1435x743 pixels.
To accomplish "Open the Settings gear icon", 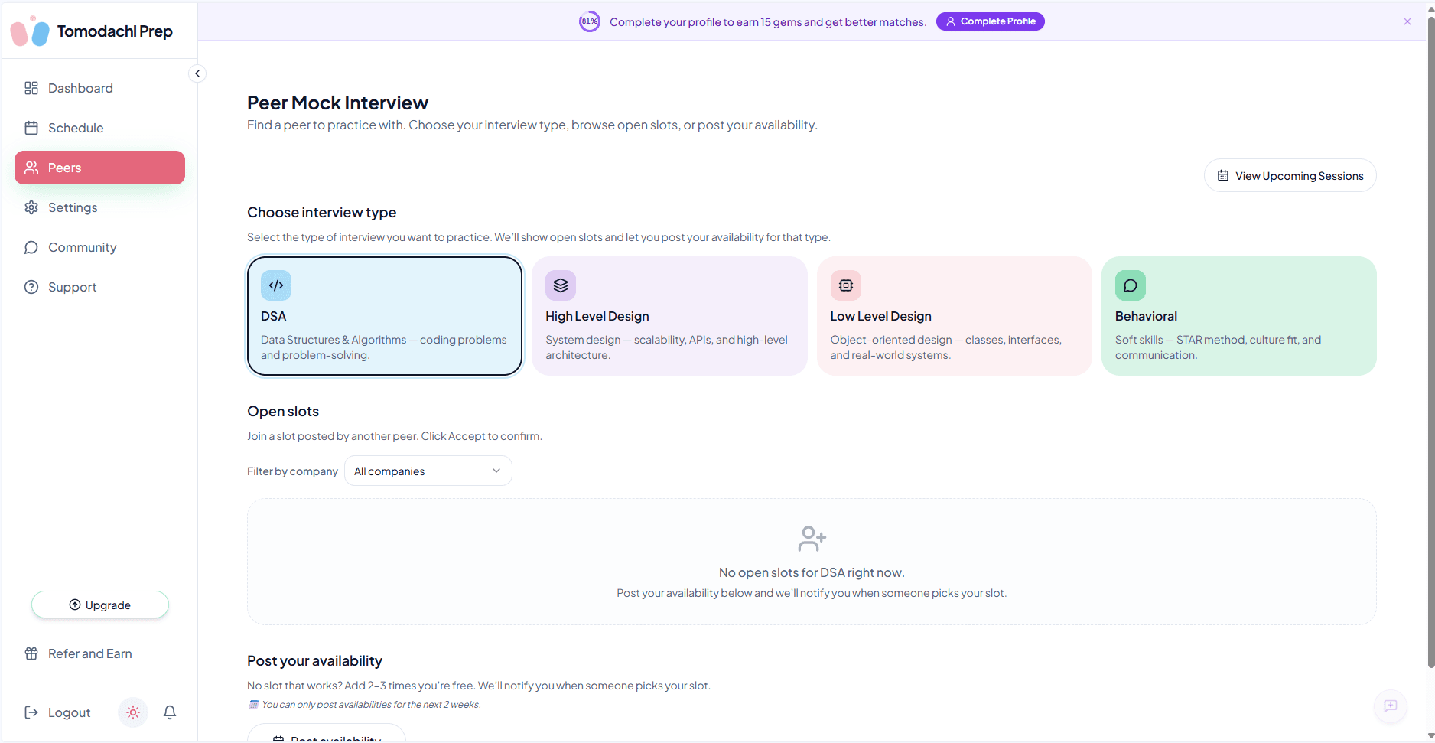I will 31,207.
